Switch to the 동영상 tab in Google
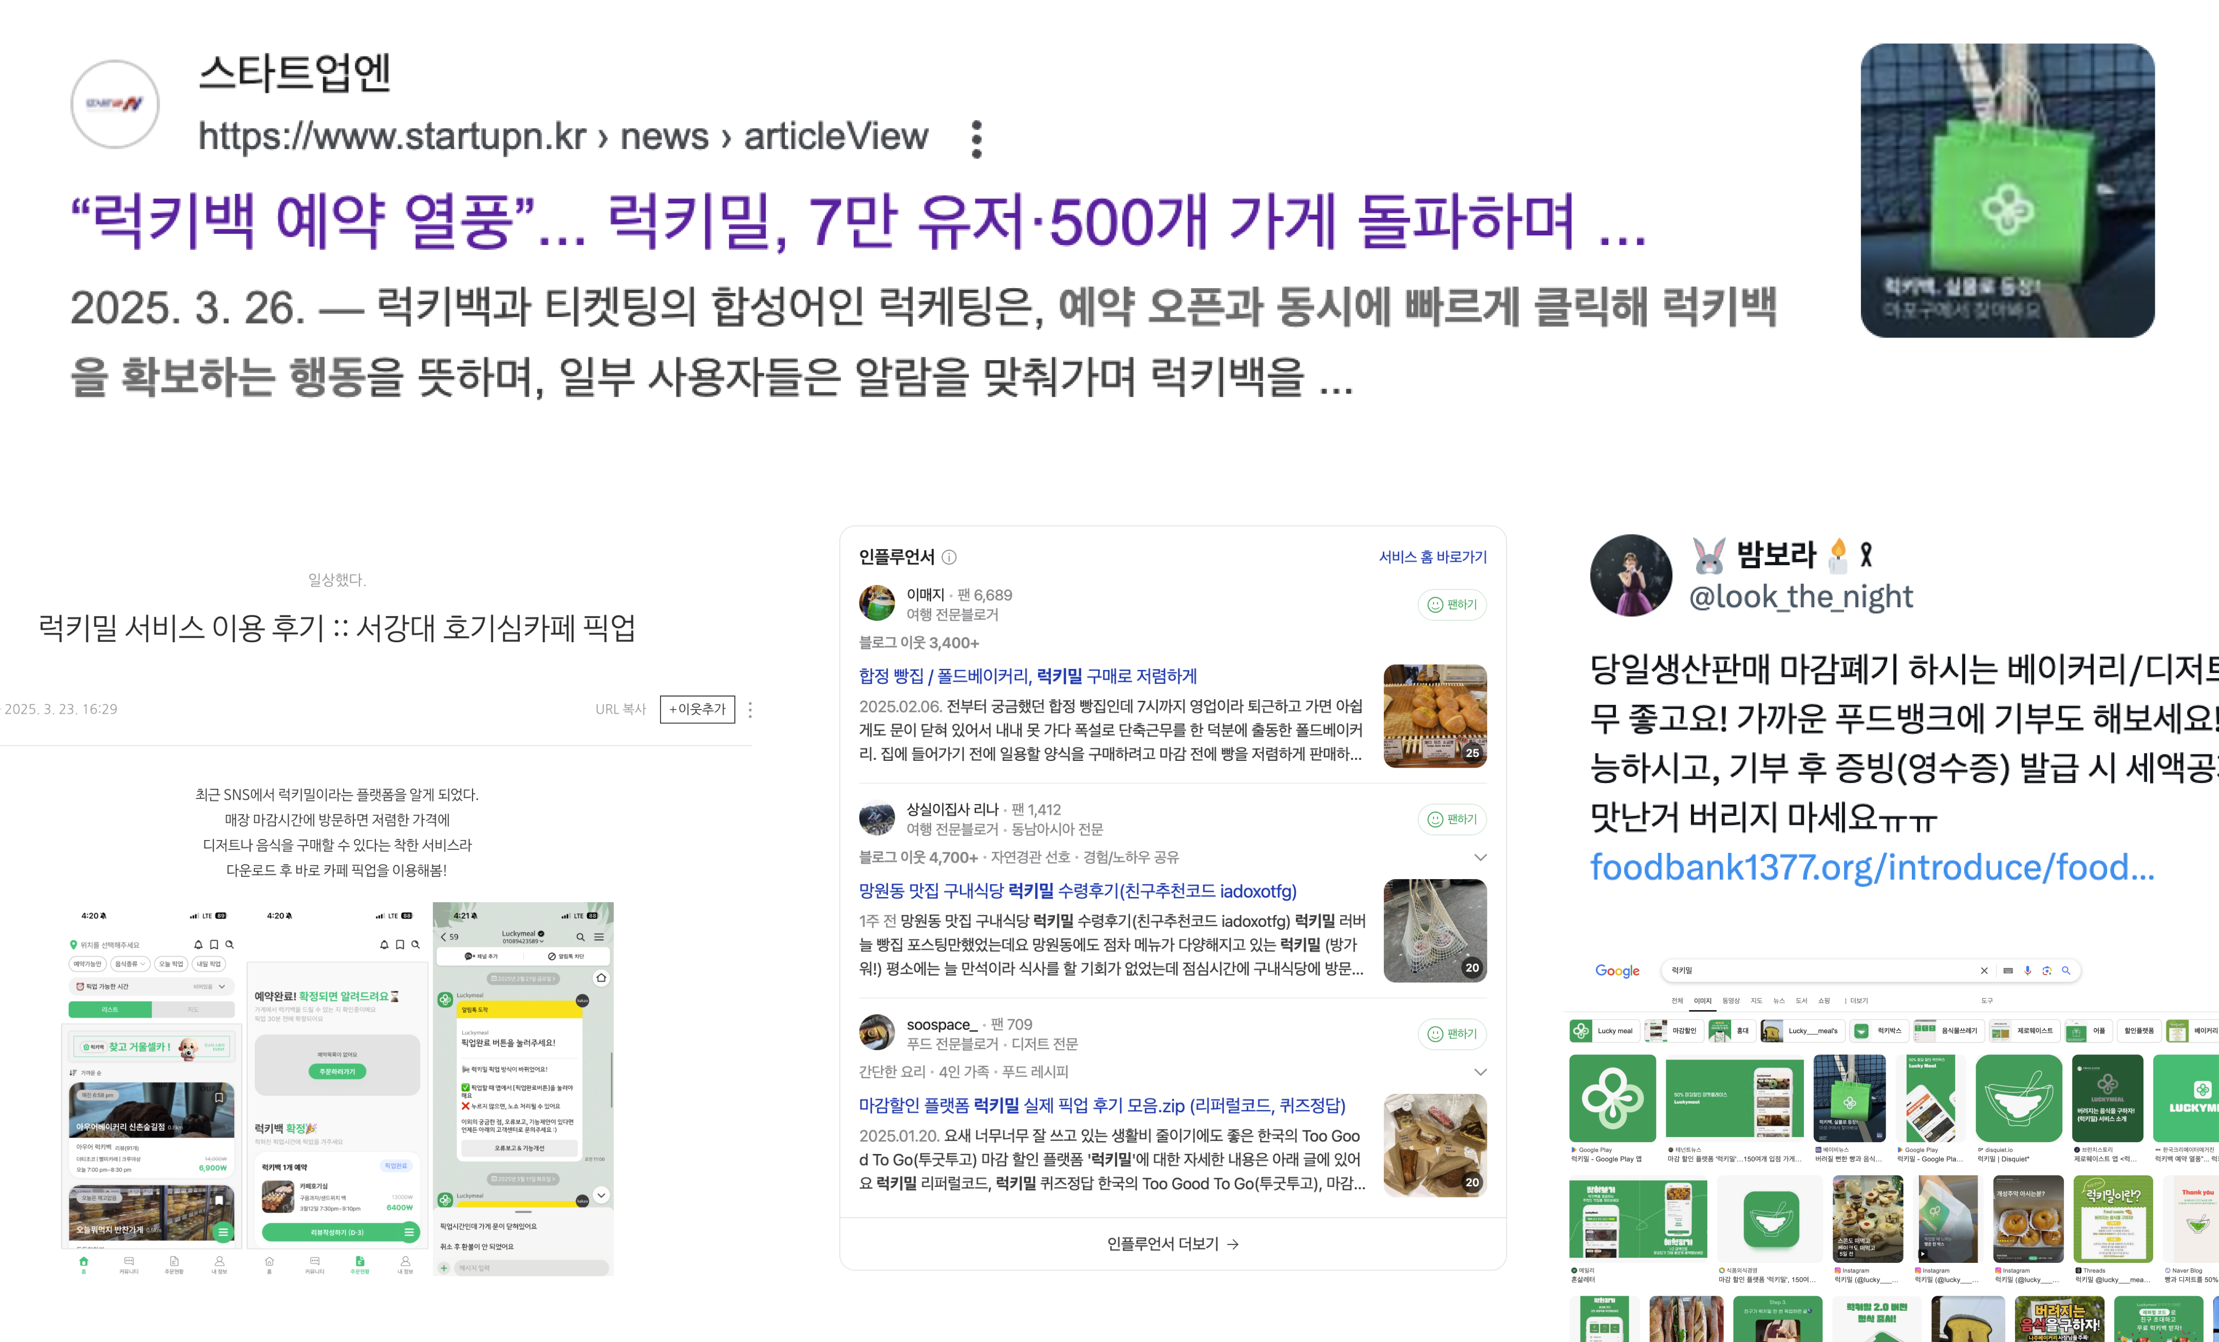The image size is (2219, 1342). tap(1731, 1001)
